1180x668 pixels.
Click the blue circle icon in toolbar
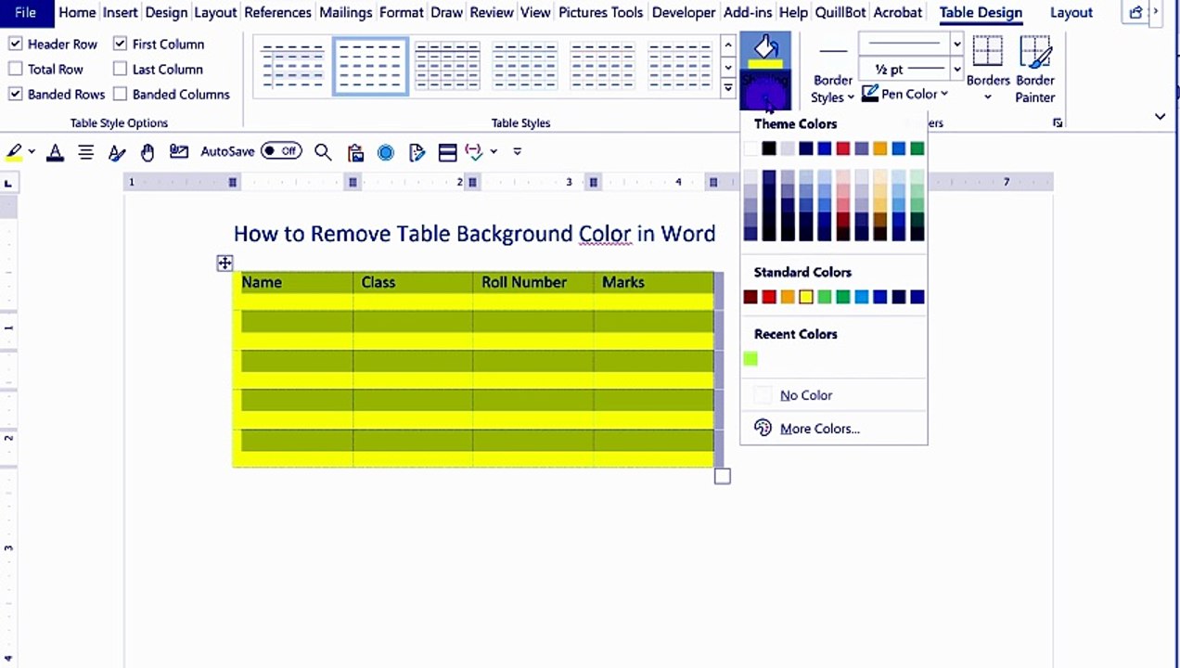pyautogui.click(x=386, y=152)
